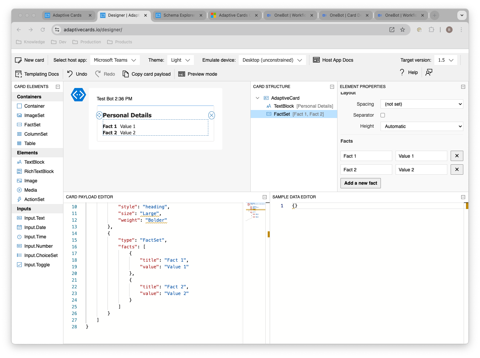
Task: Select the Media element icon
Action: tap(19, 190)
